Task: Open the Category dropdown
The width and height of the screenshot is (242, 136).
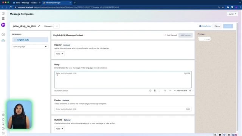Action: pyautogui.click(x=57, y=26)
